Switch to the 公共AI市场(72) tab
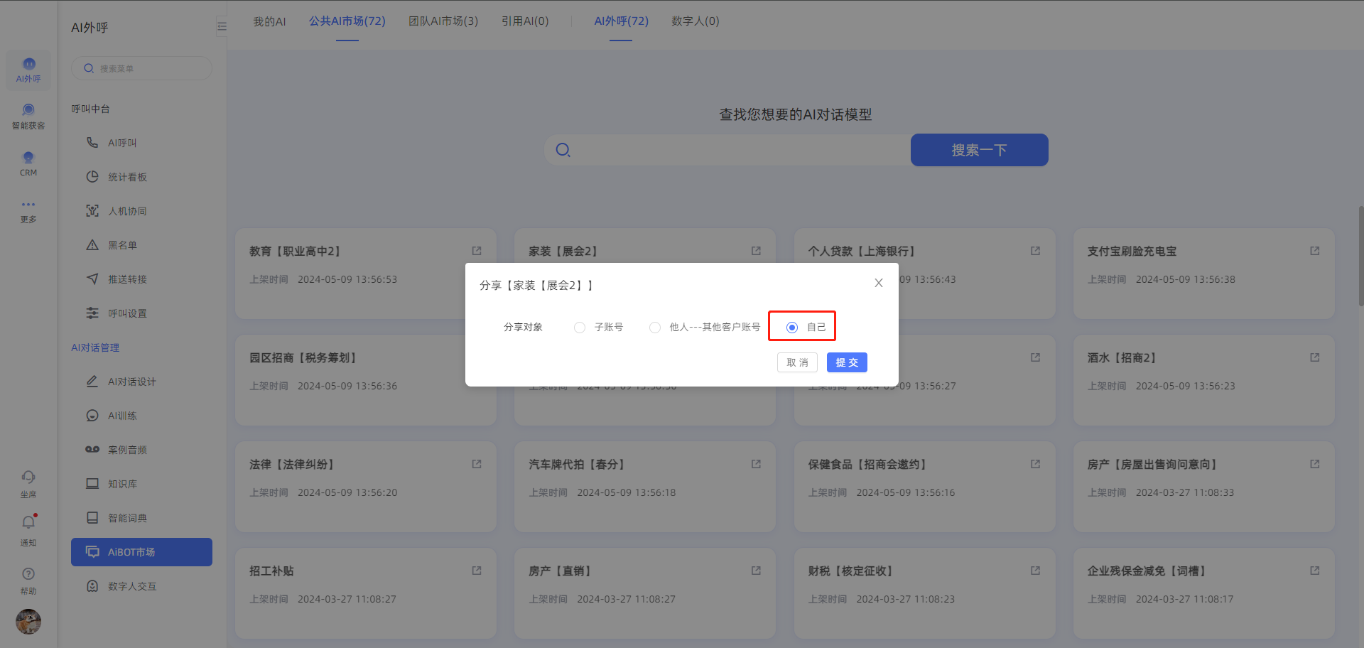This screenshot has width=1364, height=648. [x=347, y=21]
